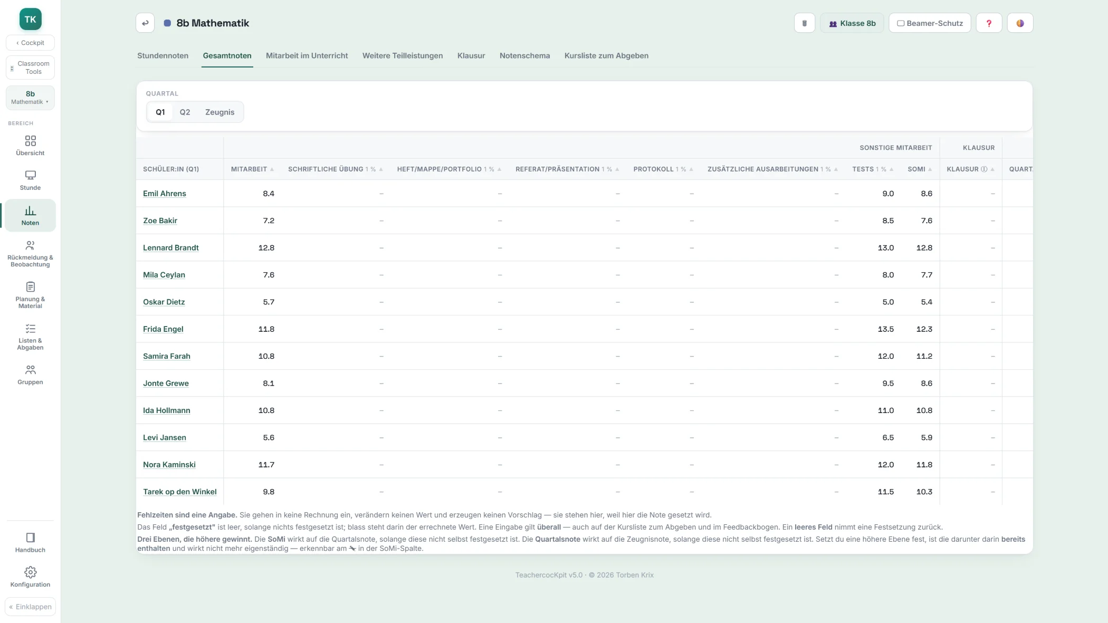Click the back arrow beside 8b Mathematik
Image resolution: width=1108 pixels, height=623 pixels.
click(x=145, y=23)
